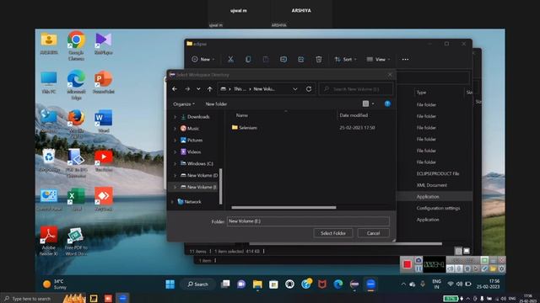The width and height of the screenshot is (540, 303).
Task: Open See more (three dots) in eclipse Explorer
Action: pos(405,60)
